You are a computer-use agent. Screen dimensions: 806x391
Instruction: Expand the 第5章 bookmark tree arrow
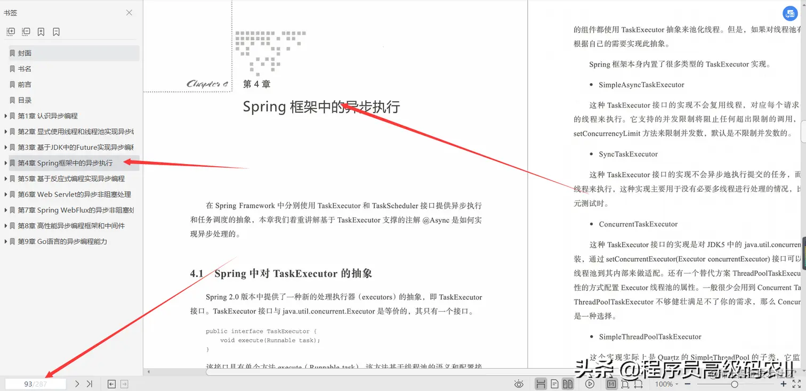[5, 178]
